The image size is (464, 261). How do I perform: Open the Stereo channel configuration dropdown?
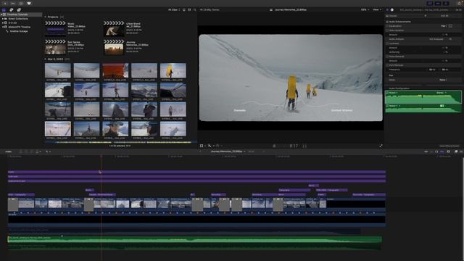point(442,93)
